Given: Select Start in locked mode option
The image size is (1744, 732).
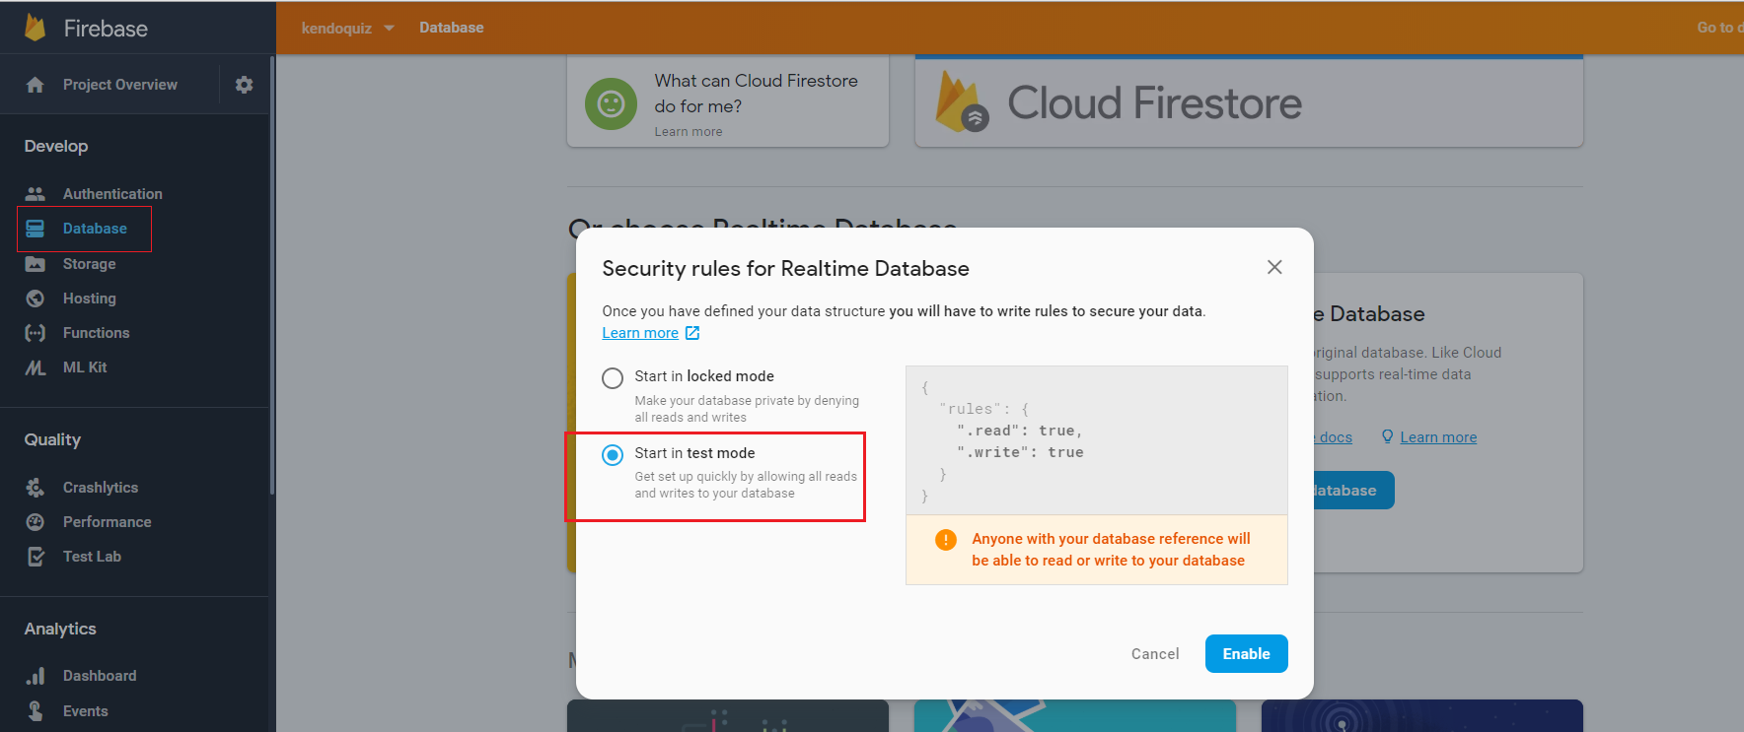Looking at the screenshot, I should pos(613,378).
